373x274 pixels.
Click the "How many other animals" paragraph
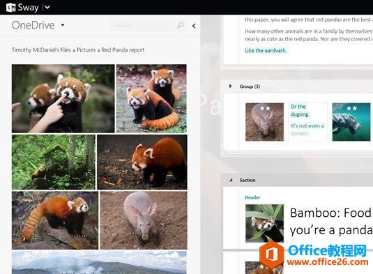309,35
